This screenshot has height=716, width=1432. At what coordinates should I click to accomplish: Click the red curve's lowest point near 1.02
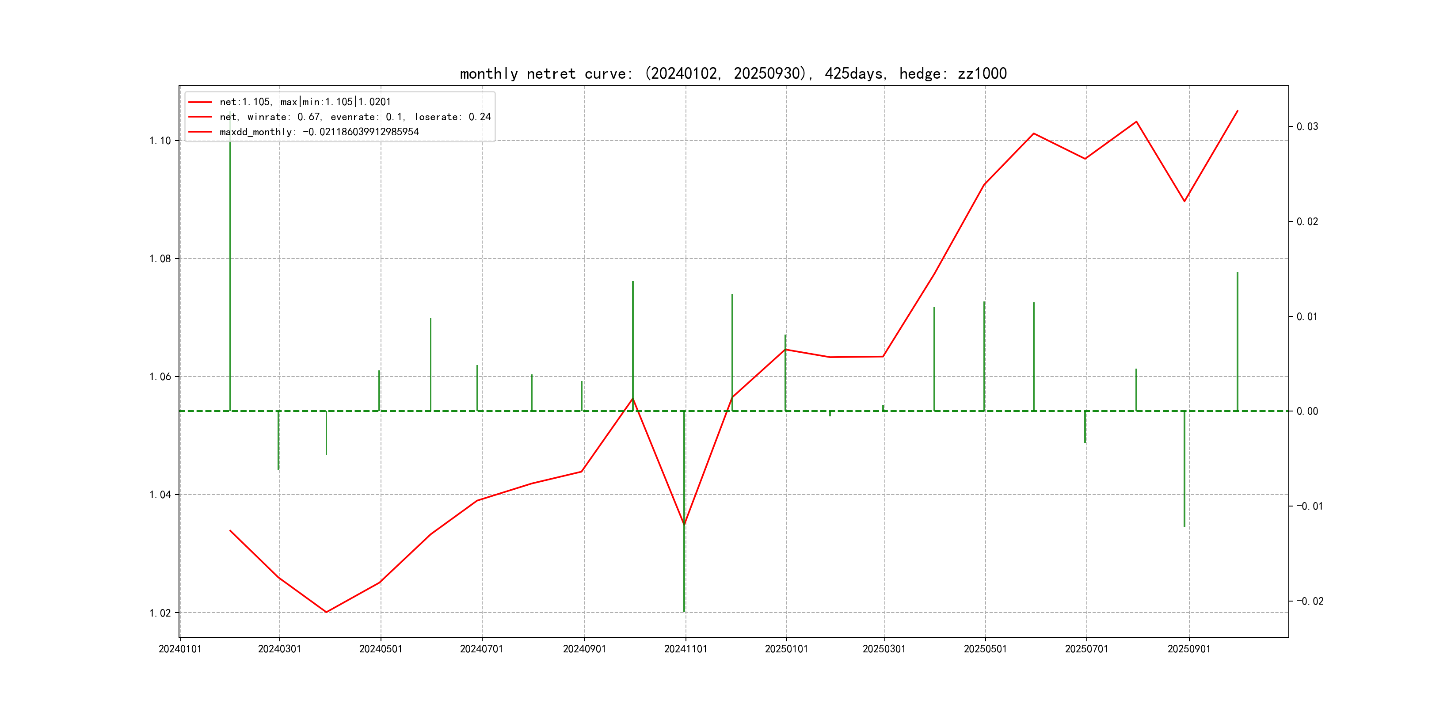(326, 612)
